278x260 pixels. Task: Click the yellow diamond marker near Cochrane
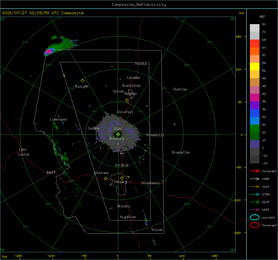[106, 179]
